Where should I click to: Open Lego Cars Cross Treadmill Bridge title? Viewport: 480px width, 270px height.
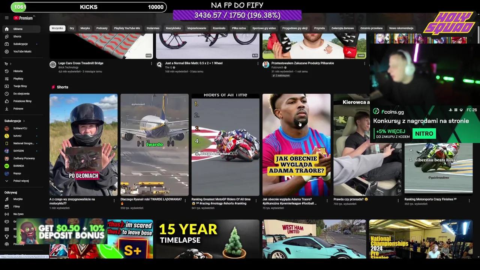click(x=81, y=63)
